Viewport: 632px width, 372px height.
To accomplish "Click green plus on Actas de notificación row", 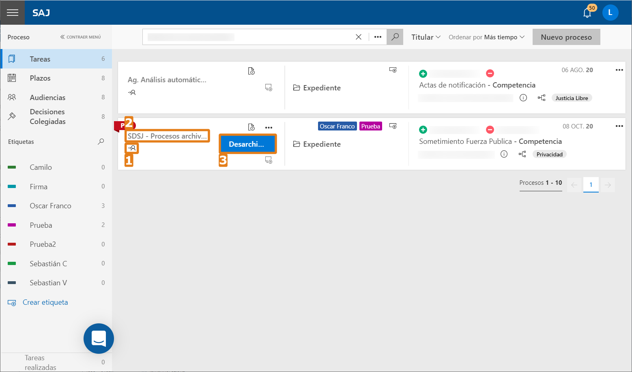I will coord(423,73).
